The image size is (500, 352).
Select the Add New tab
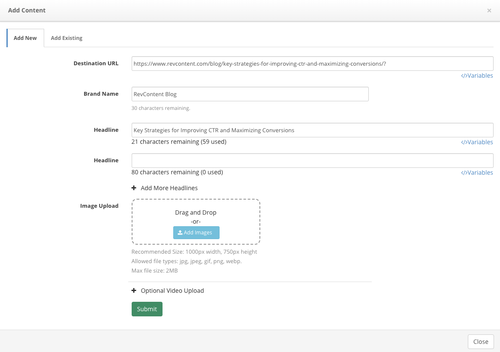[x=25, y=38]
